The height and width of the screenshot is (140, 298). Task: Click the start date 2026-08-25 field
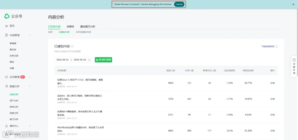62,60
